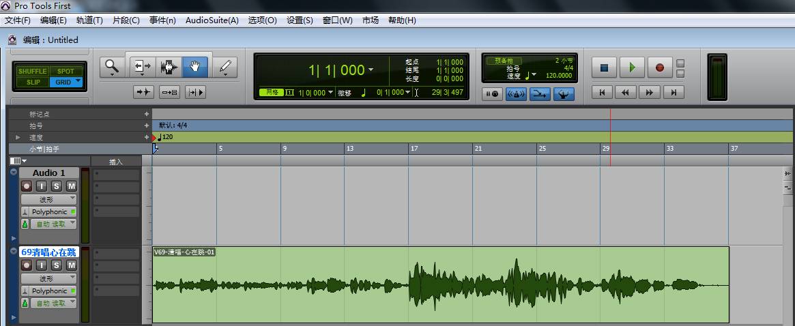The height and width of the screenshot is (326, 795).
Task: Open the 编辑(E) menu
Action: pyautogui.click(x=53, y=20)
